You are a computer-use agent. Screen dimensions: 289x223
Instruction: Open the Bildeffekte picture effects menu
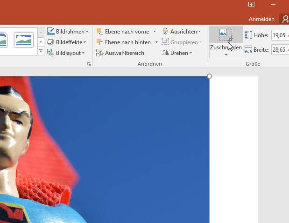pyautogui.click(x=67, y=42)
